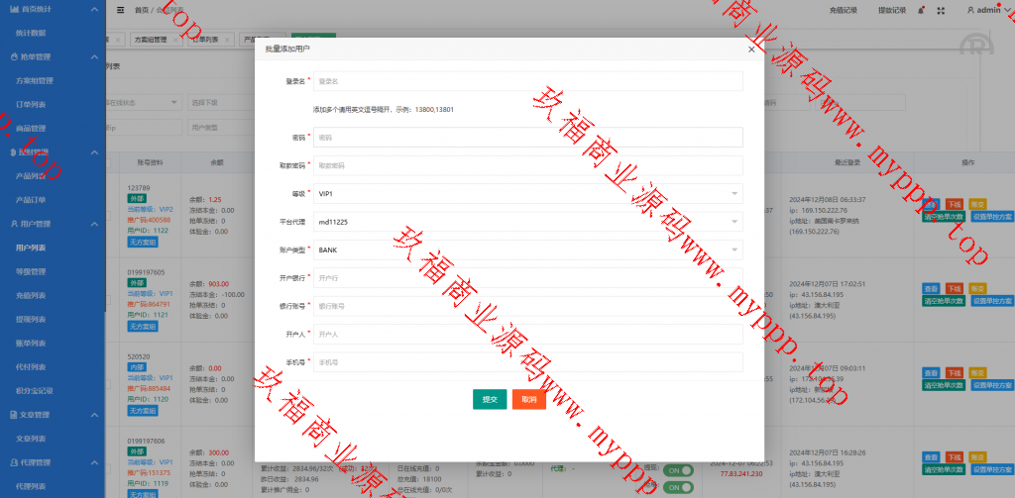Click the admin user avatar icon
Screen dimensions: 1015x498
[x=969, y=10]
